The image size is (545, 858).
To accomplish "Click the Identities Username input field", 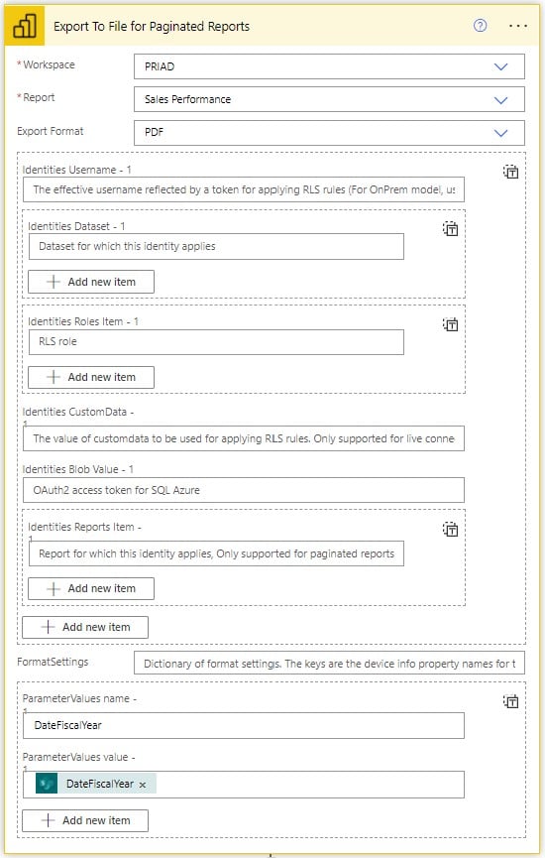I will (x=244, y=189).
